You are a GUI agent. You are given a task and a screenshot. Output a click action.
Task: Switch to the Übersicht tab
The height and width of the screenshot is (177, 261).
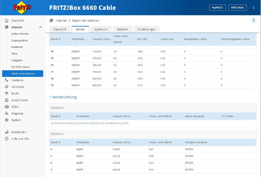pyautogui.click(x=60, y=29)
